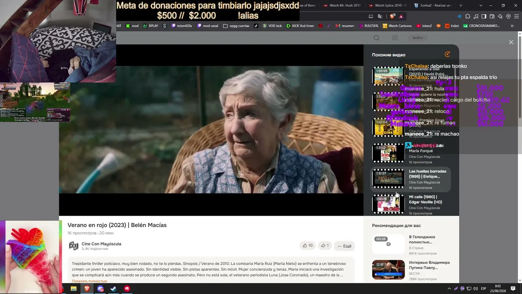Image resolution: width=522 pixels, height=294 pixels.
Task: Open the taskbar clock showing 8:02
Action: 498,289
